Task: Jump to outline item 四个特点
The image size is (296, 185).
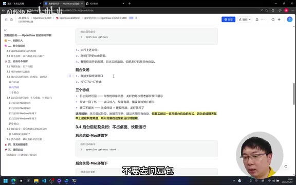Action: [x=14, y=124]
